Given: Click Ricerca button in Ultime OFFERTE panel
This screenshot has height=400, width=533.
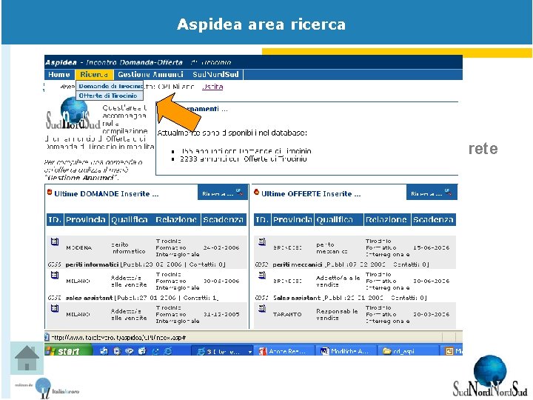Looking at the screenshot, I should tap(432, 193).
